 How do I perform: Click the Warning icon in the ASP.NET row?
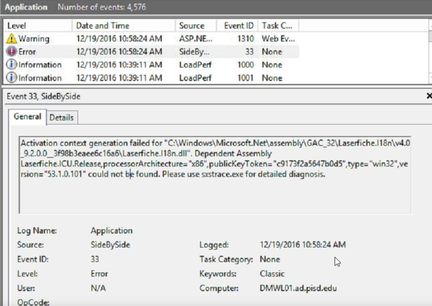pyautogui.click(x=11, y=38)
